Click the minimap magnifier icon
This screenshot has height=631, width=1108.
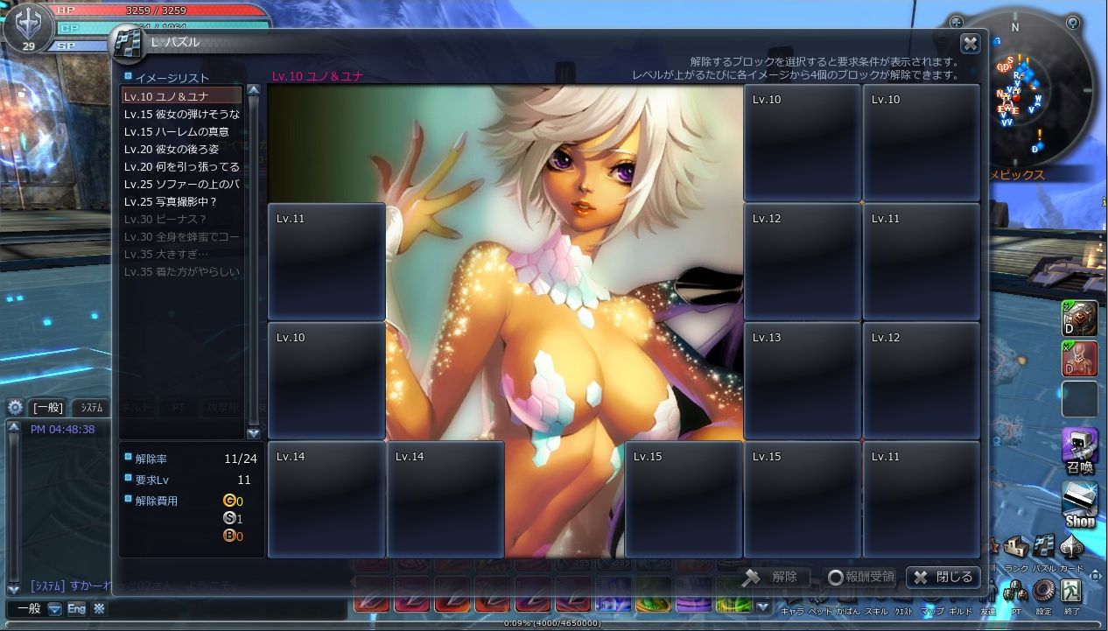point(1074,24)
